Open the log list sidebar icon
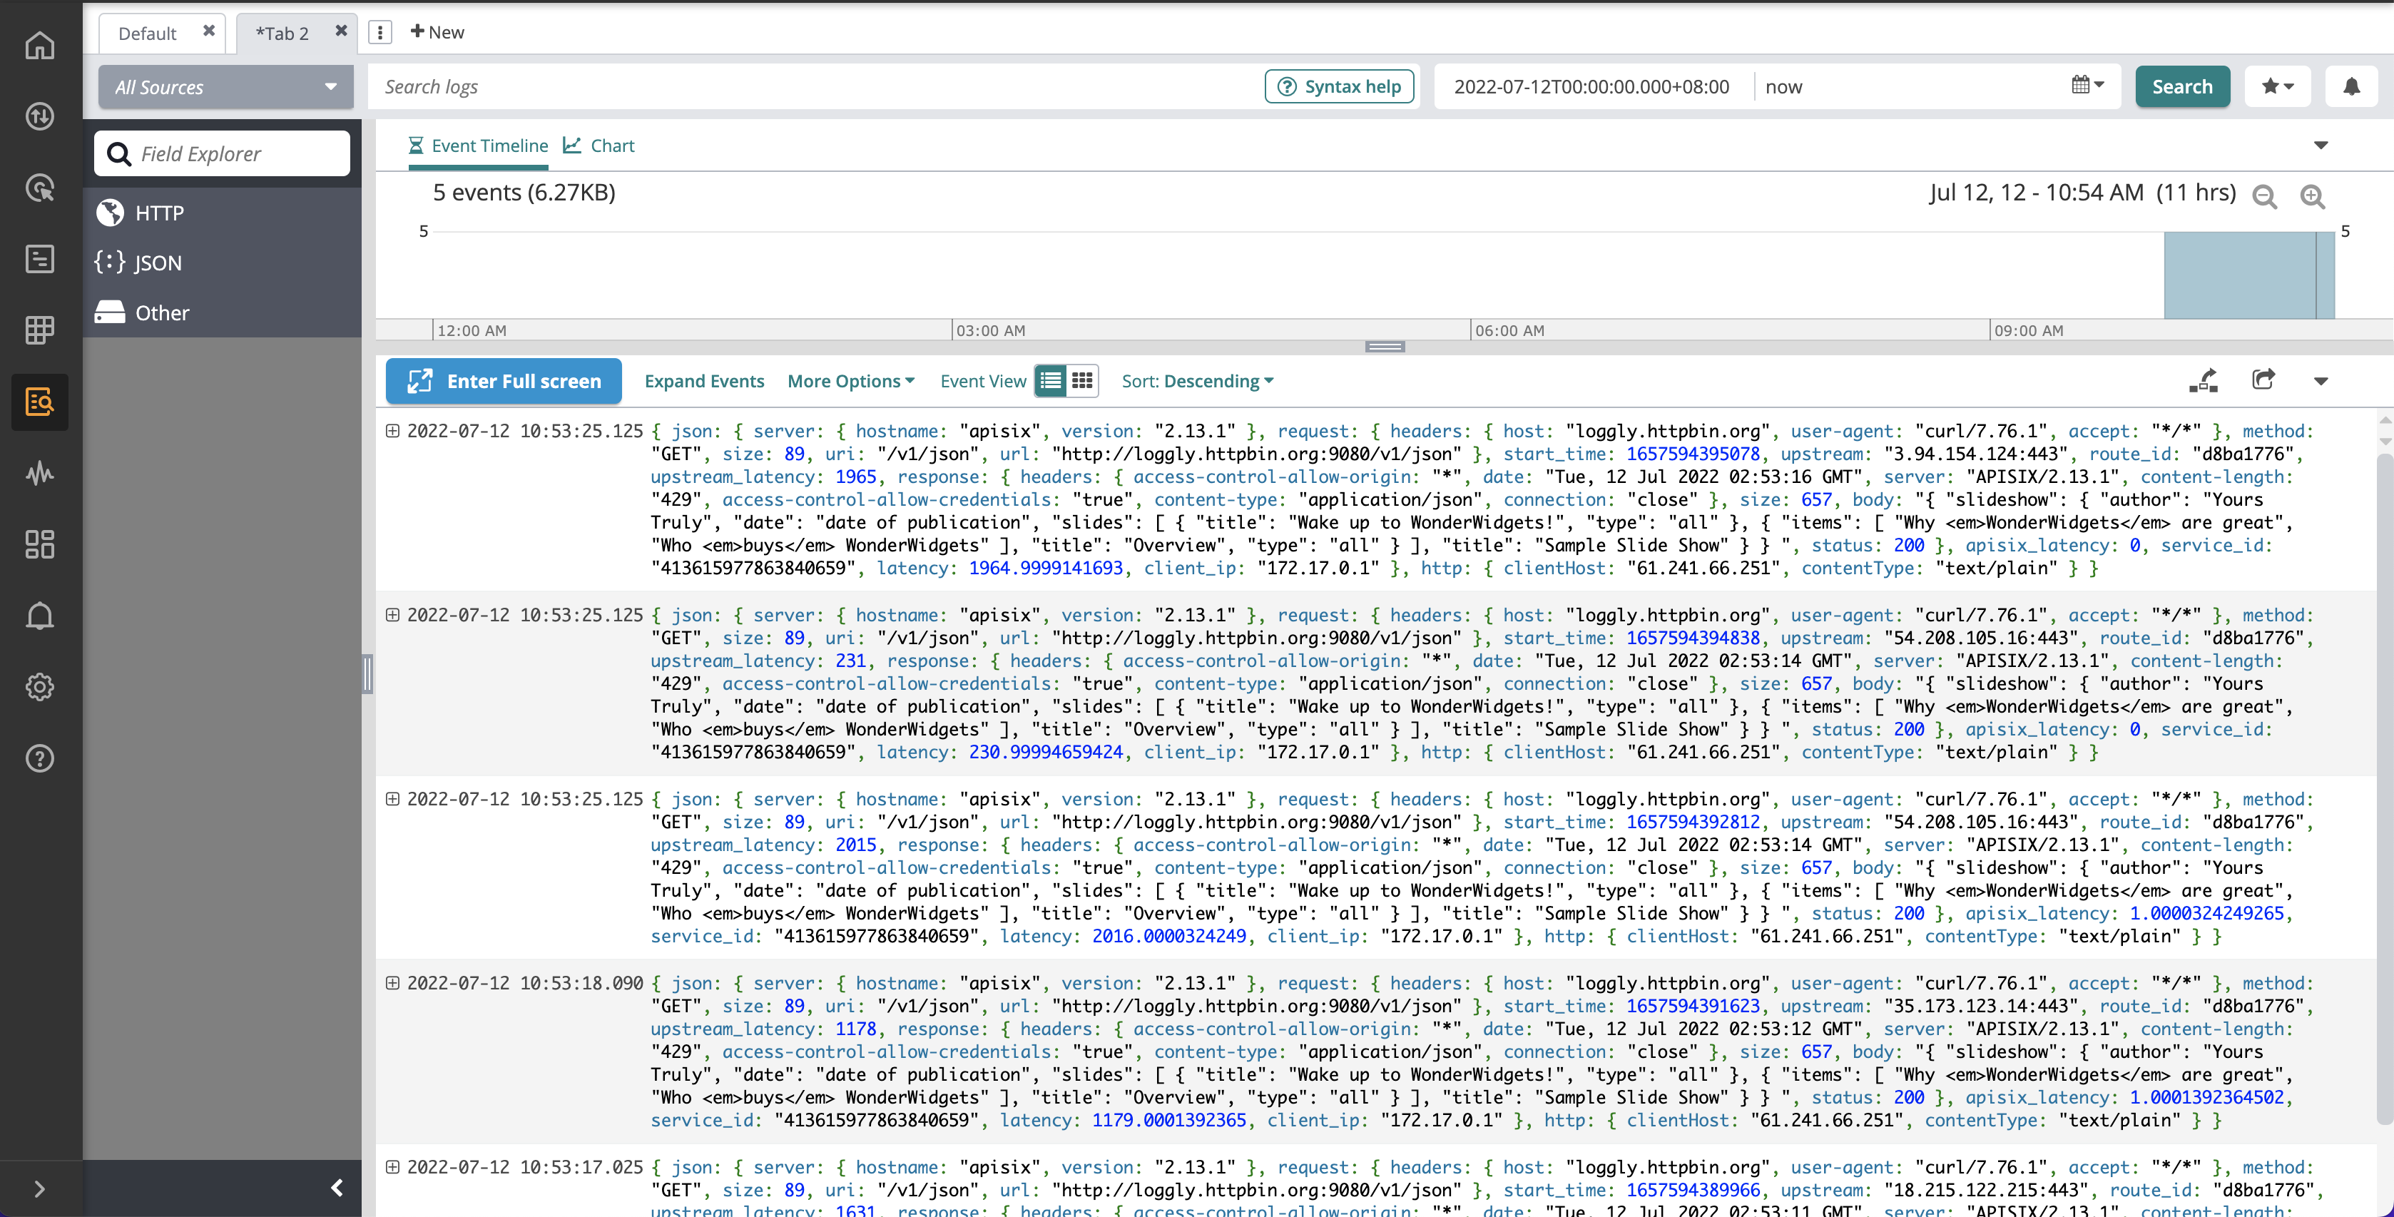The image size is (2394, 1217). click(40, 260)
